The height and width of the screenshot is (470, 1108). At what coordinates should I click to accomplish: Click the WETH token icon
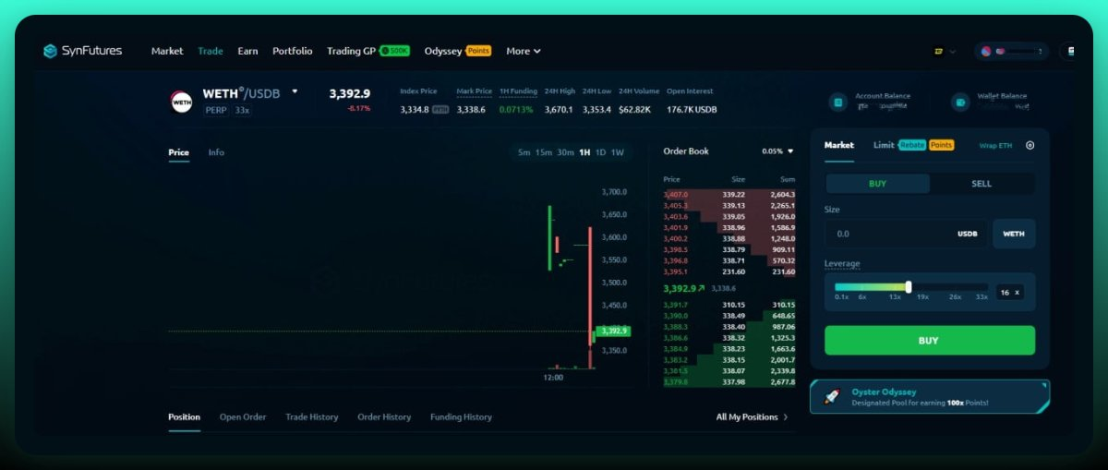182,102
